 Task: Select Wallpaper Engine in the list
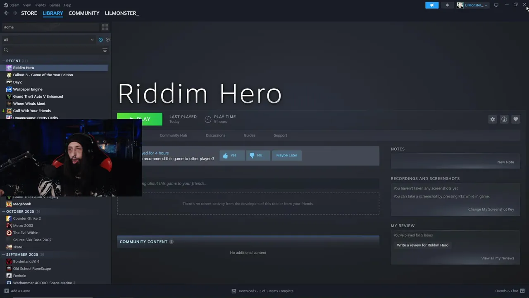(28, 89)
